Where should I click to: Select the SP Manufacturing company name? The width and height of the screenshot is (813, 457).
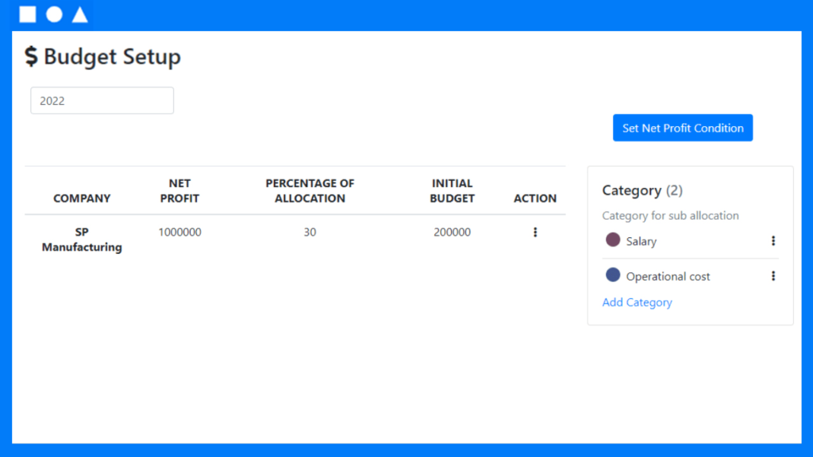pyautogui.click(x=82, y=240)
